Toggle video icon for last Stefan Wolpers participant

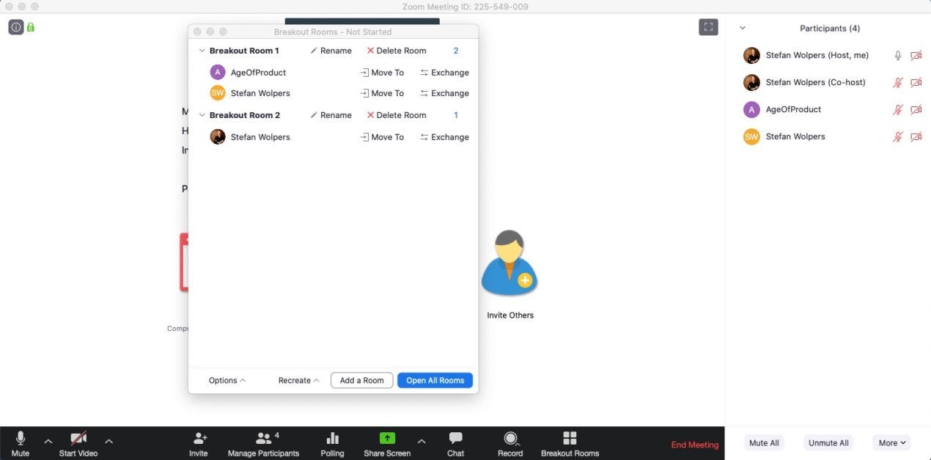[916, 136]
